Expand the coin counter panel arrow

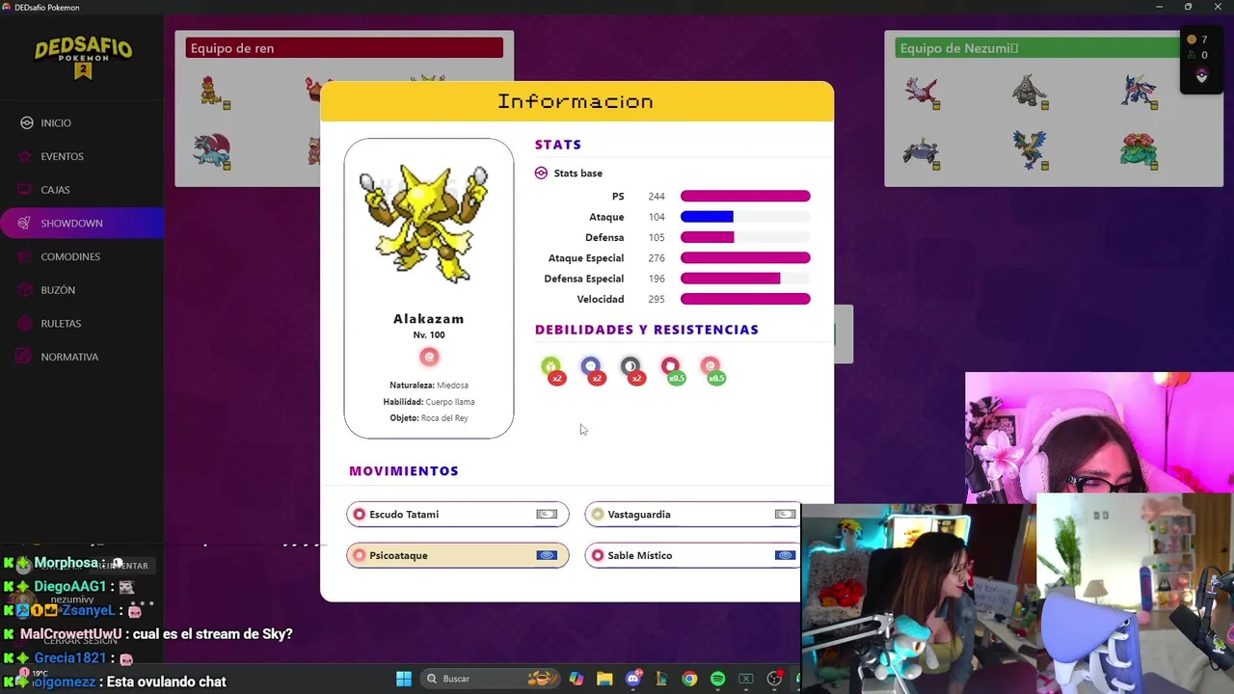pos(1201,77)
